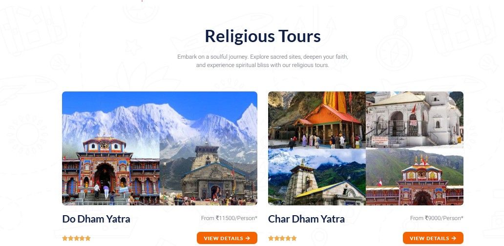This screenshot has width=504, height=246.
Task: Click the From ₹9000/Person price text
Action: [x=437, y=218]
